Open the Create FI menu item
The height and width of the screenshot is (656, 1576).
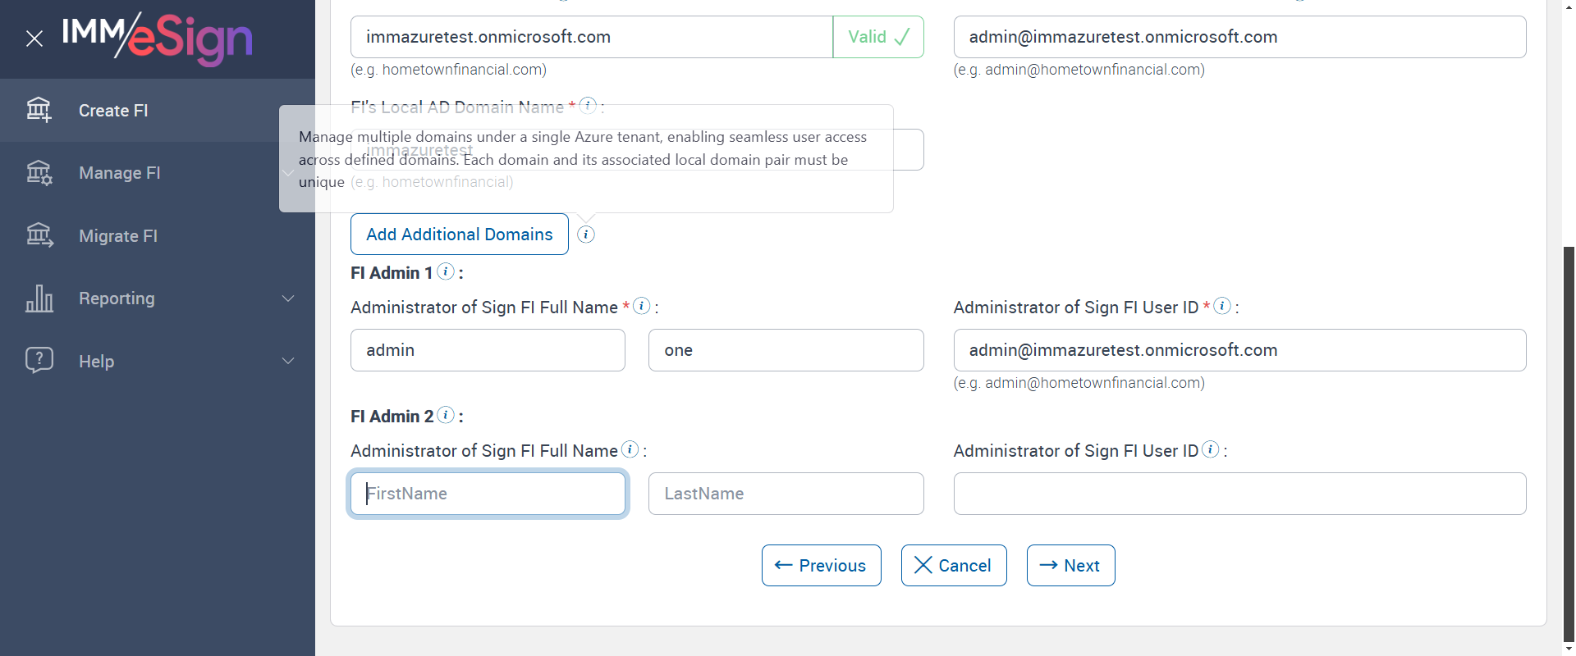113,111
